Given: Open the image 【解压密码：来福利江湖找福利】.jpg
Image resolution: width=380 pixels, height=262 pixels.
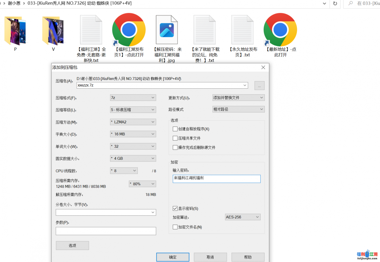Looking at the screenshot, I should point(167,30).
